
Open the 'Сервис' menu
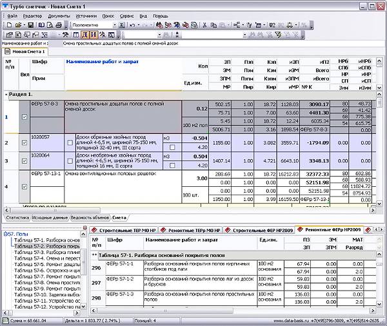pos(126,15)
